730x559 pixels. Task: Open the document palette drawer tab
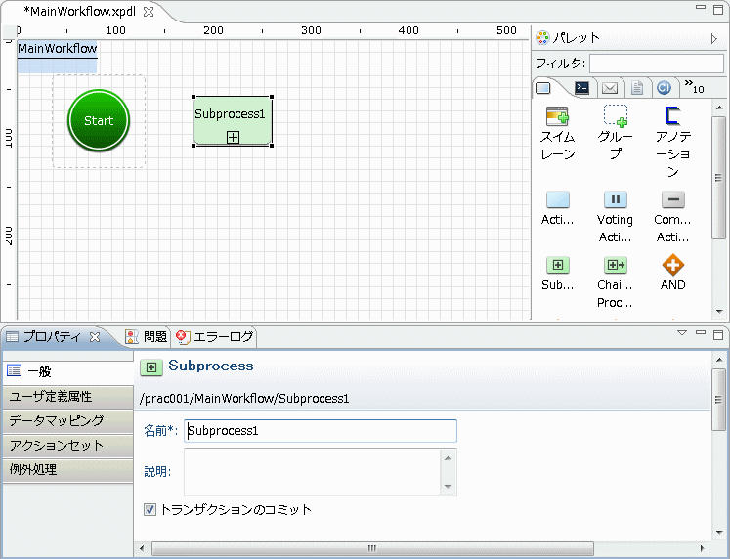(x=637, y=88)
